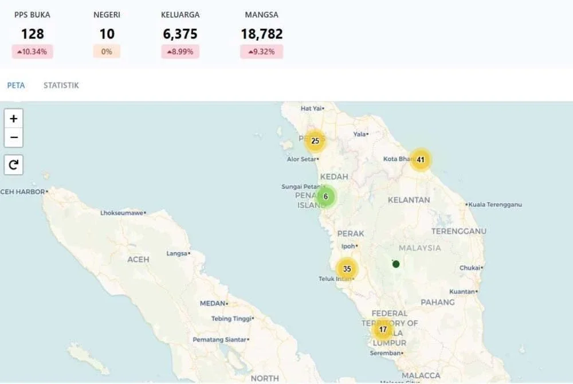Select the cluster marker showing 41 near Kota Bharu
The image size is (573, 384).
[x=420, y=160]
